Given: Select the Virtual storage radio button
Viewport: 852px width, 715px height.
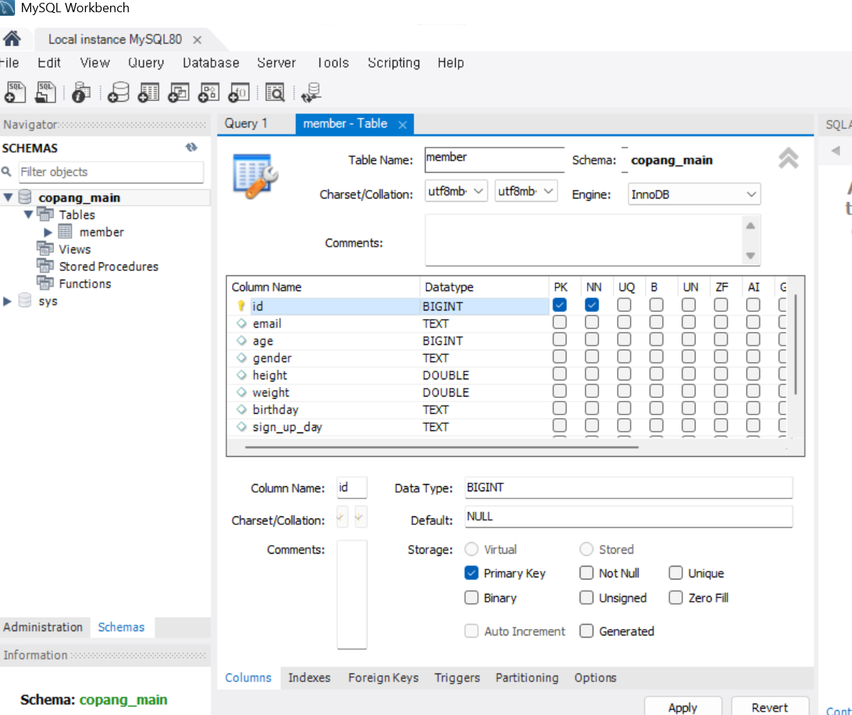Looking at the screenshot, I should click(471, 549).
